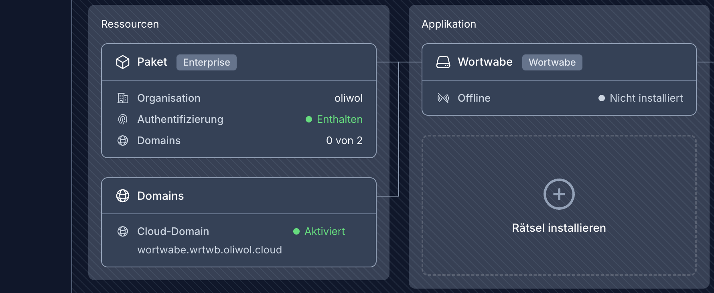This screenshot has width=714, height=293.
Task: Open the Wortwabe application card title
Action: [485, 62]
